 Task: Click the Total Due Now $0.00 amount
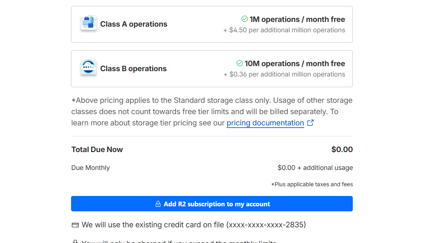[342, 150]
